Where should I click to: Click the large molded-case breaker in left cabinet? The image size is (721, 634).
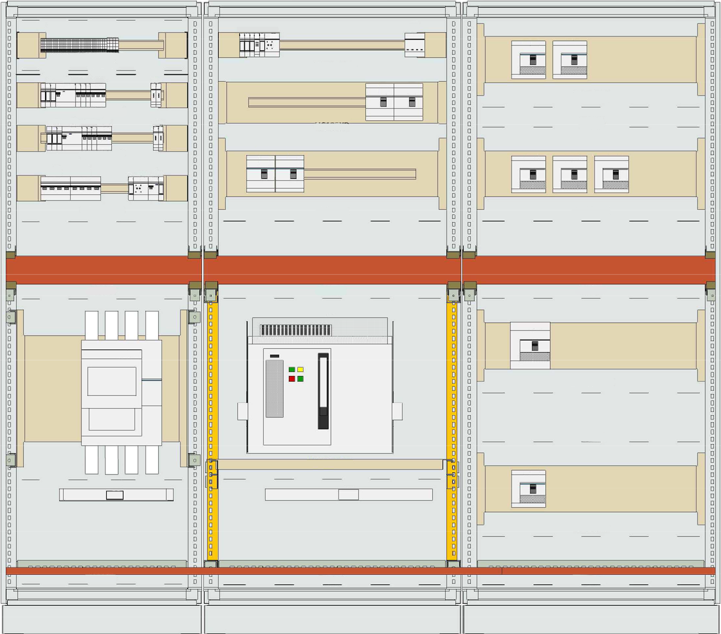(x=121, y=392)
